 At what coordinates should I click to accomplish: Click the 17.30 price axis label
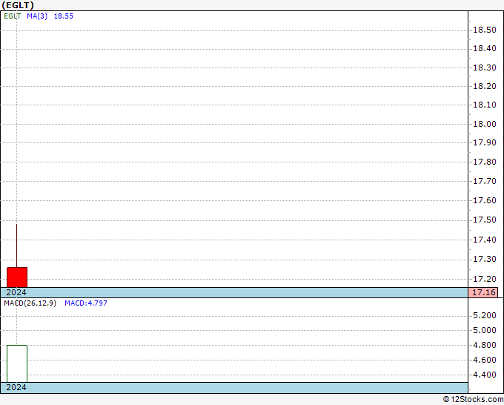(485, 260)
